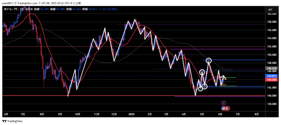Click the purple lightning bolt event icon
Screen dimensions: 281x125
224,103
